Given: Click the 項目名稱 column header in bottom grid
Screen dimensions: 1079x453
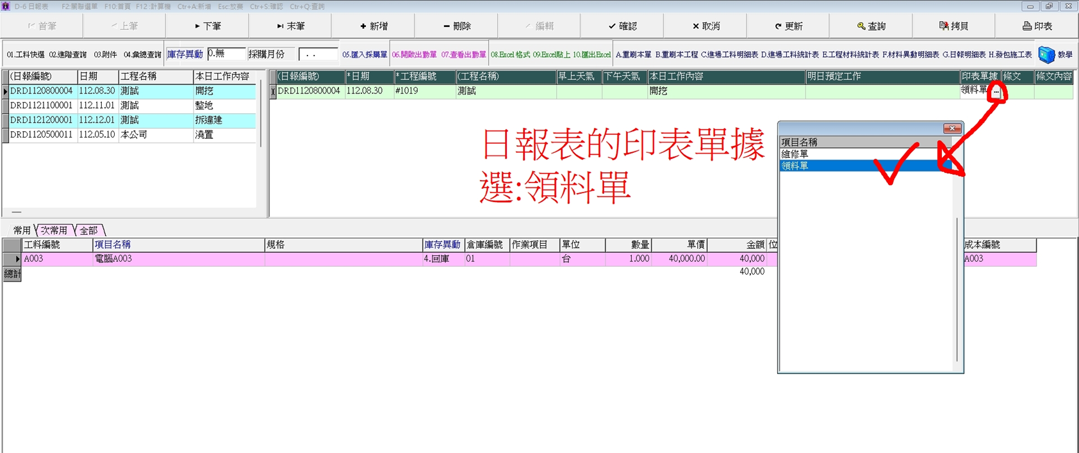Looking at the screenshot, I should (179, 245).
